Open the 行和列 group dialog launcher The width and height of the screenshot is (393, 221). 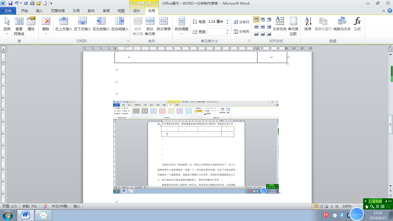point(128,41)
